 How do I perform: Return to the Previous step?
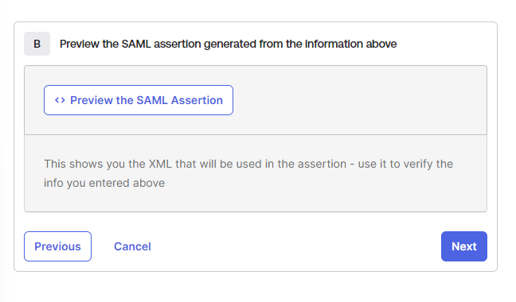[57, 246]
